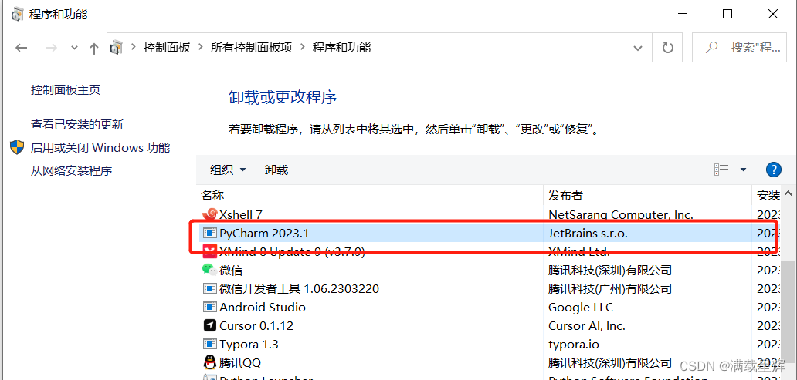Select 微信开发者工具 1.06.2303220 row
This screenshot has width=797, height=380.
[488, 289]
